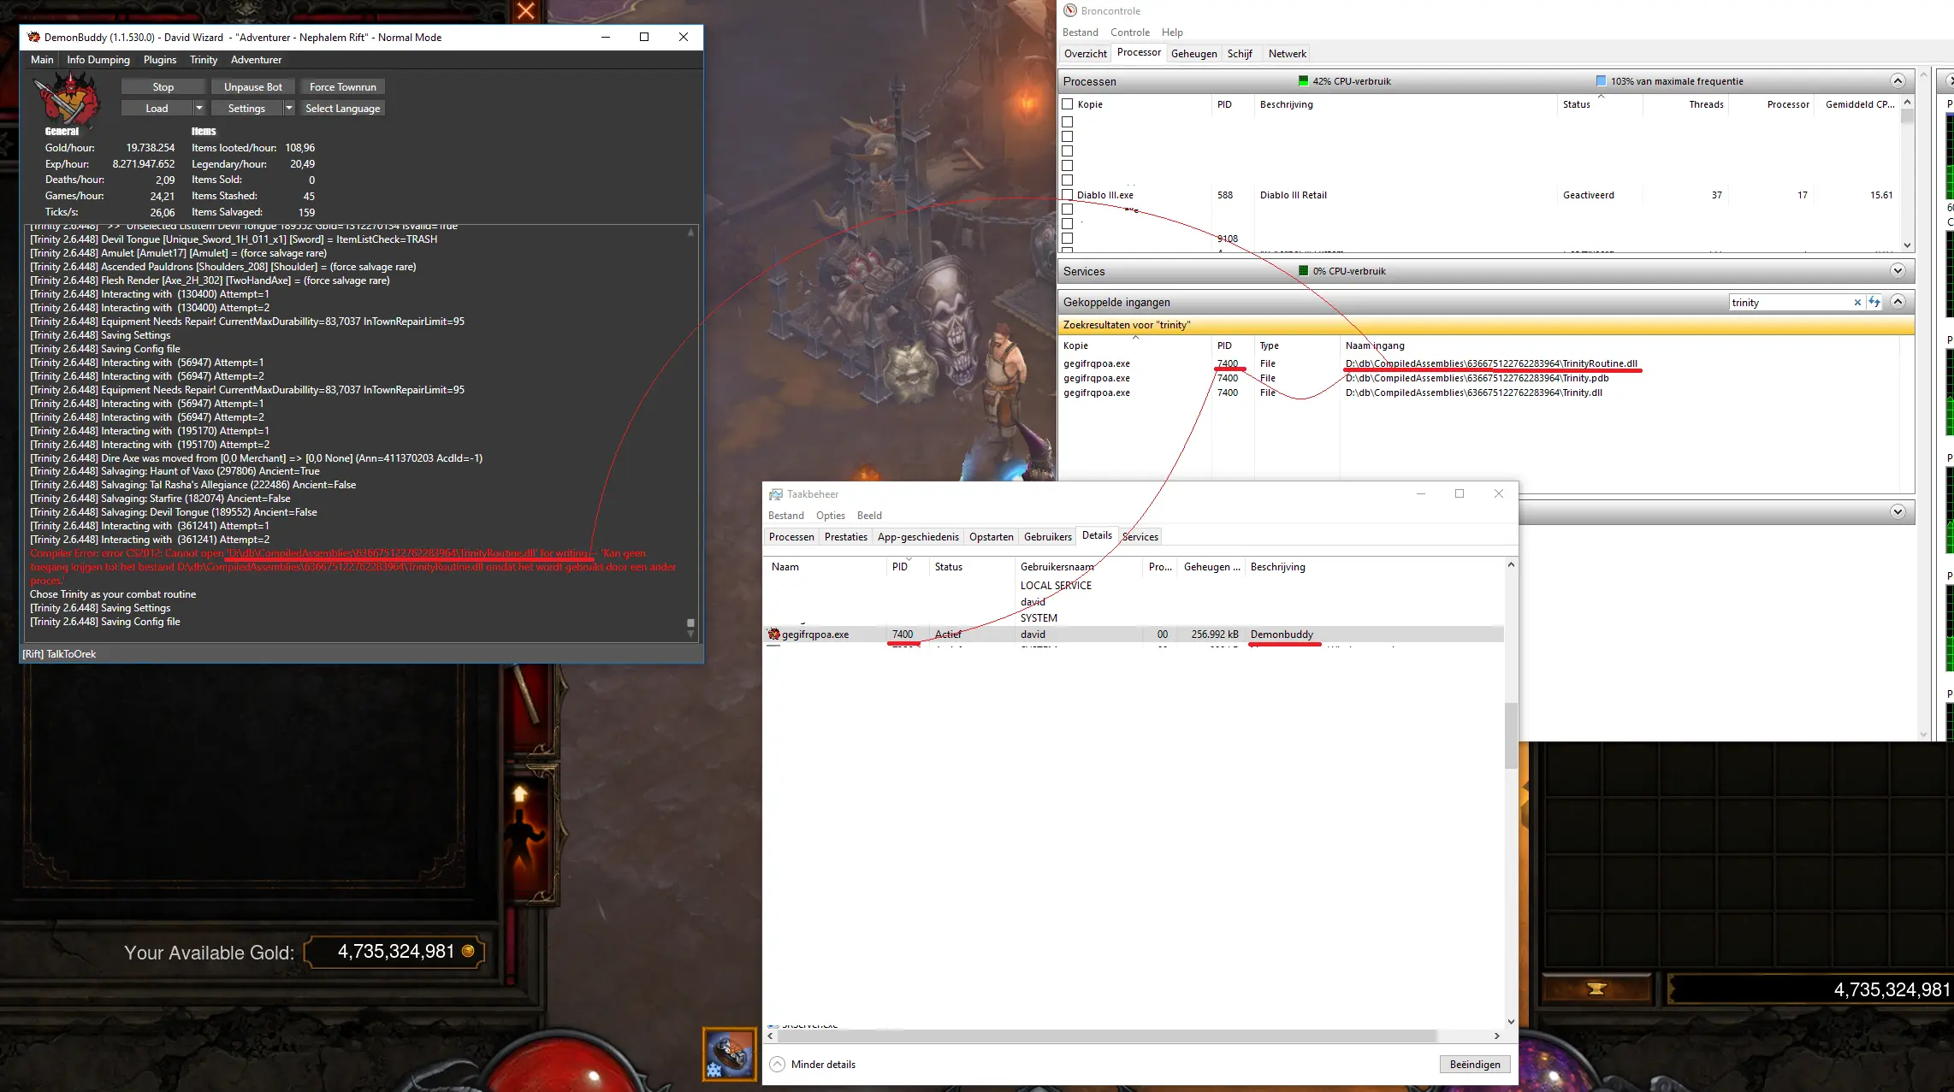The image size is (1954, 1092).
Task: Toggle the Kopie select-all header checkbox
Action: pyautogui.click(x=1067, y=104)
